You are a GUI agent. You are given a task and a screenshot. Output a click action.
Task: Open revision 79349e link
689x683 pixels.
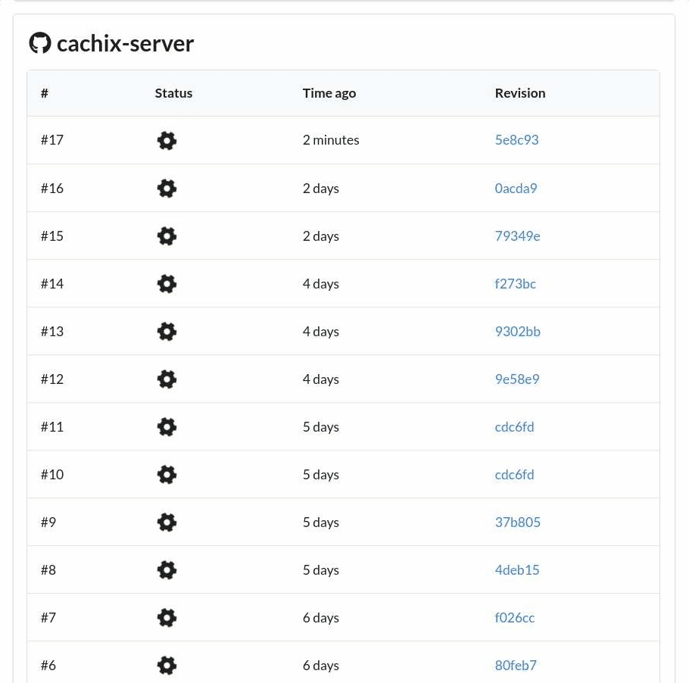pyautogui.click(x=518, y=236)
